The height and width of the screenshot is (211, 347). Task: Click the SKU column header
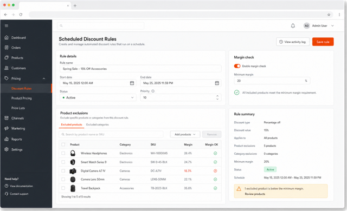tap(153, 144)
